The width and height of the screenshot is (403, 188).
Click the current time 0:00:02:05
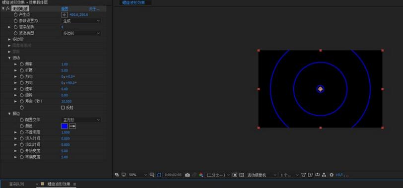pos(173,175)
